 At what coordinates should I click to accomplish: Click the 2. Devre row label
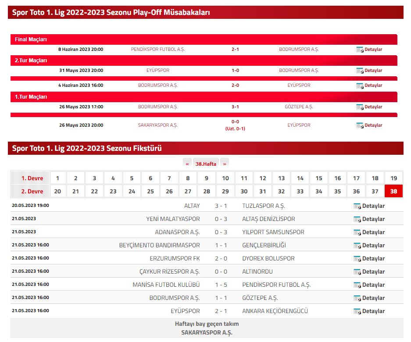tap(32, 191)
